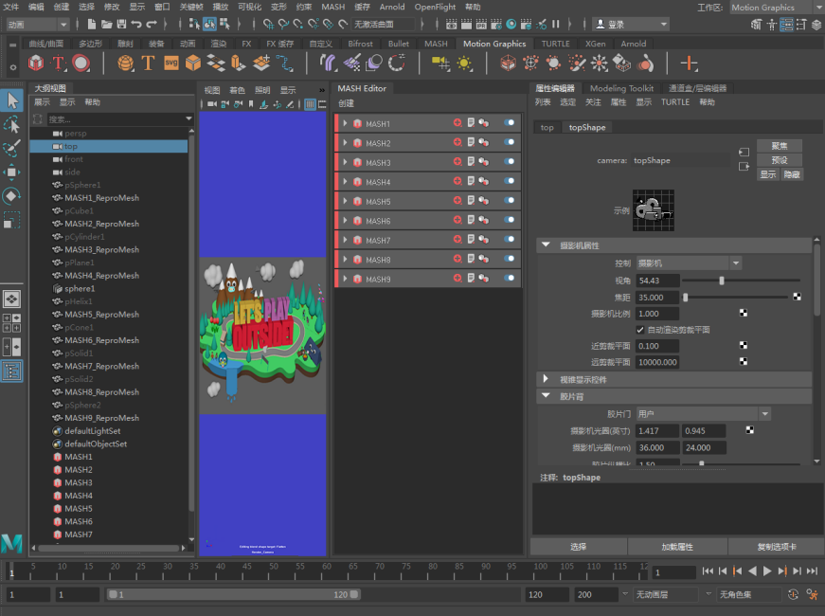Expand the frustum display controls section
Image resolution: width=825 pixels, height=616 pixels.
point(546,379)
